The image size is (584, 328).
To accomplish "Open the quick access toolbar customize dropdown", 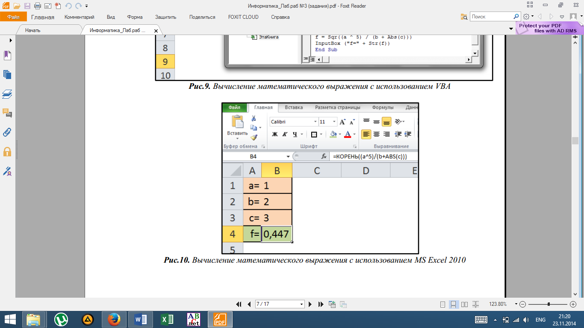I will click(87, 6).
